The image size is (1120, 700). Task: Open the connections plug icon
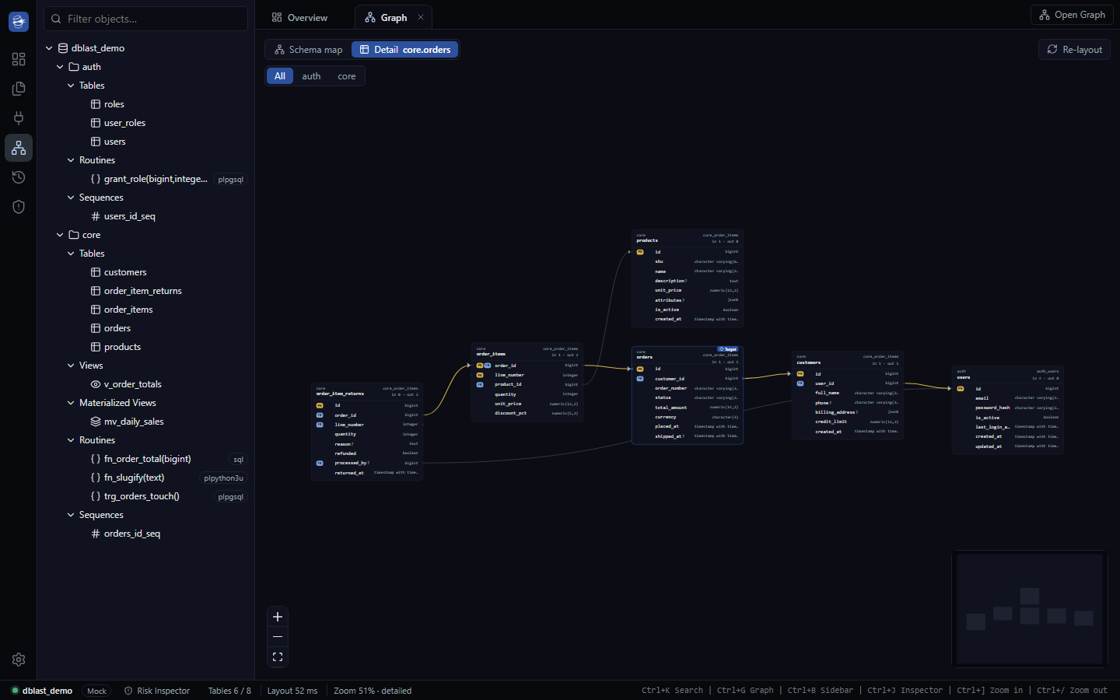coord(19,118)
